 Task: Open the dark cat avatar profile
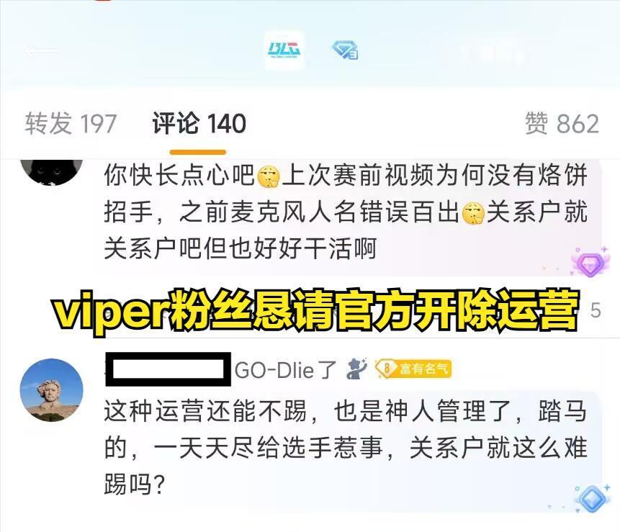tap(51, 171)
